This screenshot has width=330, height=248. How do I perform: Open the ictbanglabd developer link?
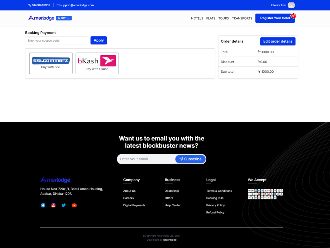click(x=170, y=240)
